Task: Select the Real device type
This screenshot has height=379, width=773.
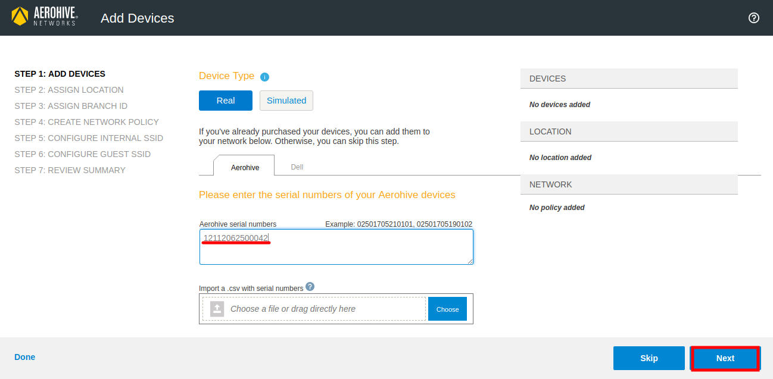Action: pyautogui.click(x=226, y=101)
